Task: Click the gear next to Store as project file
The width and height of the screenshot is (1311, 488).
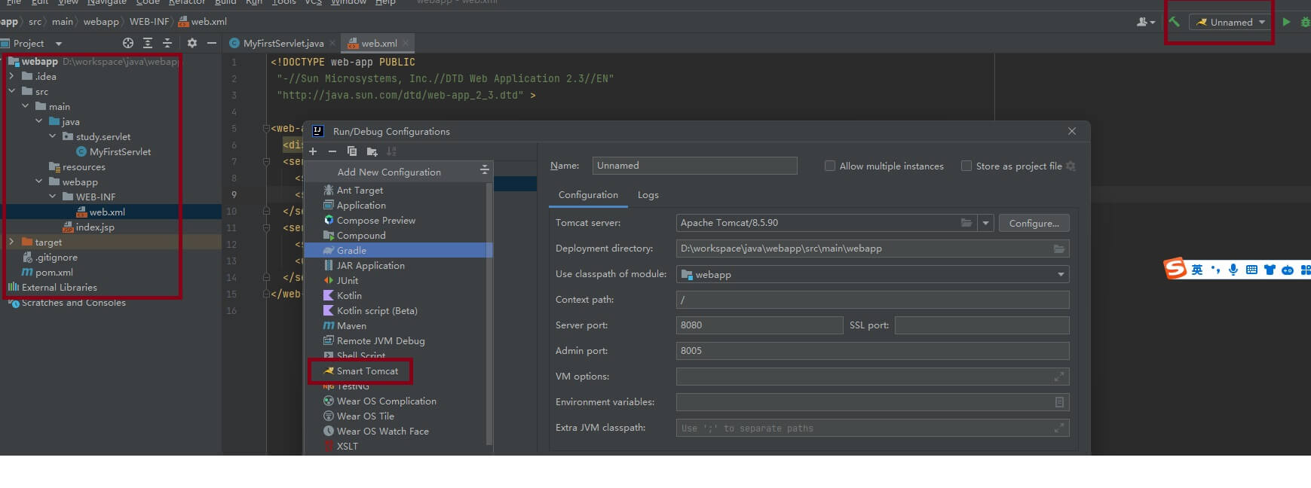Action: click(x=1071, y=166)
